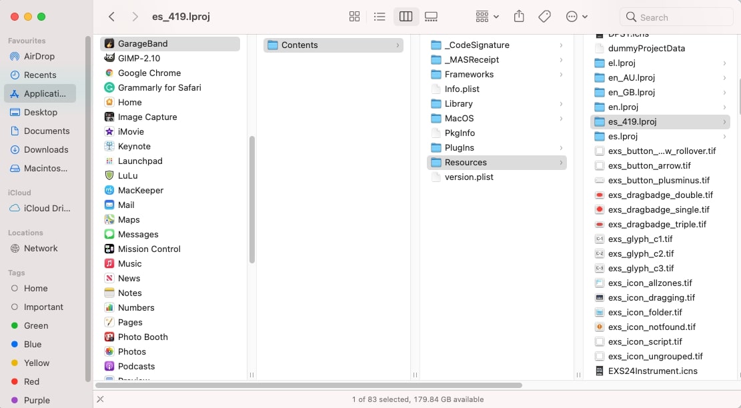This screenshot has width=741, height=408.
Task: Expand the es_419.lproj folder chevron
Action: click(724, 122)
